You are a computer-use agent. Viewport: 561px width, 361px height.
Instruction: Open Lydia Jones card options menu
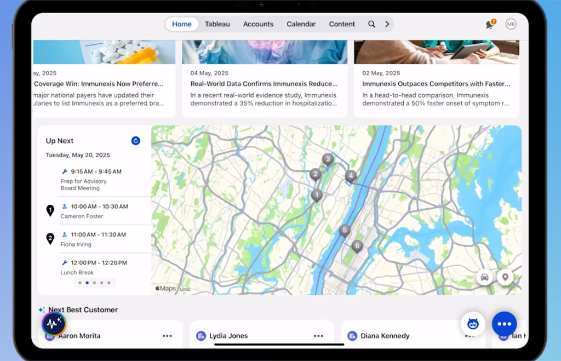318,336
